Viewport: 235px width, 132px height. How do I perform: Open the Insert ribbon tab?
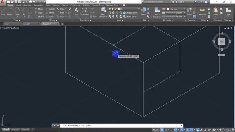pyautogui.click(x=18, y=5)
